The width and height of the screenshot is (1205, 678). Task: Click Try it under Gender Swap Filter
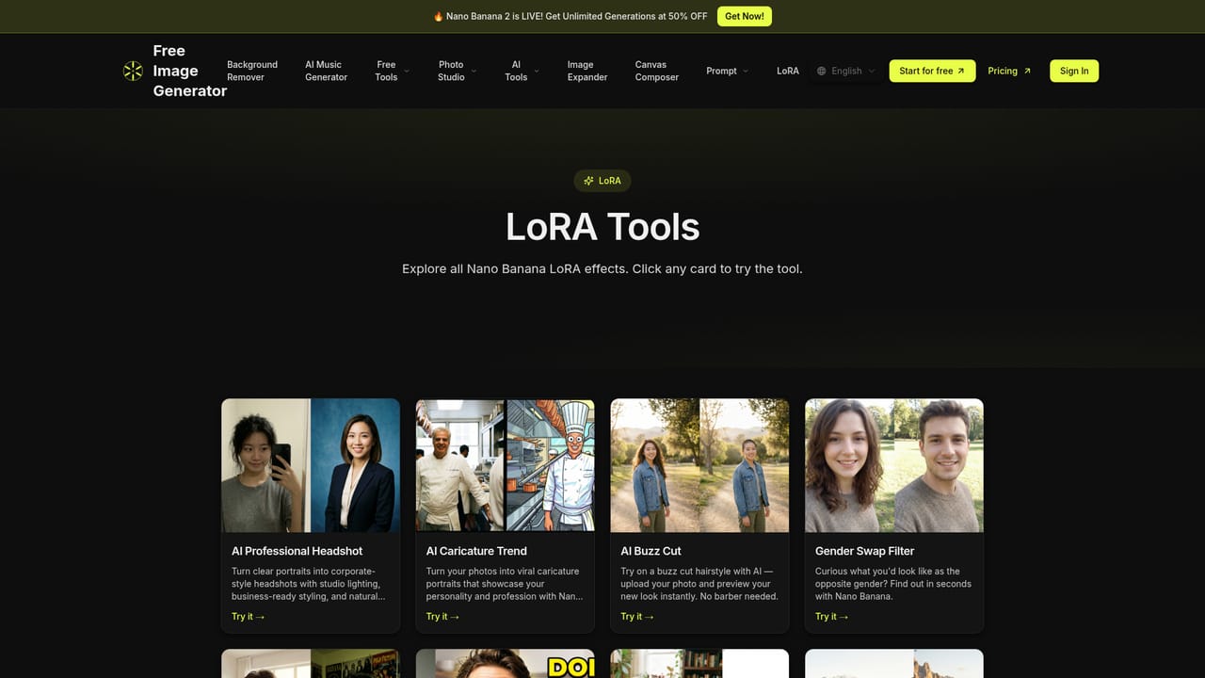tap(831, 616)
